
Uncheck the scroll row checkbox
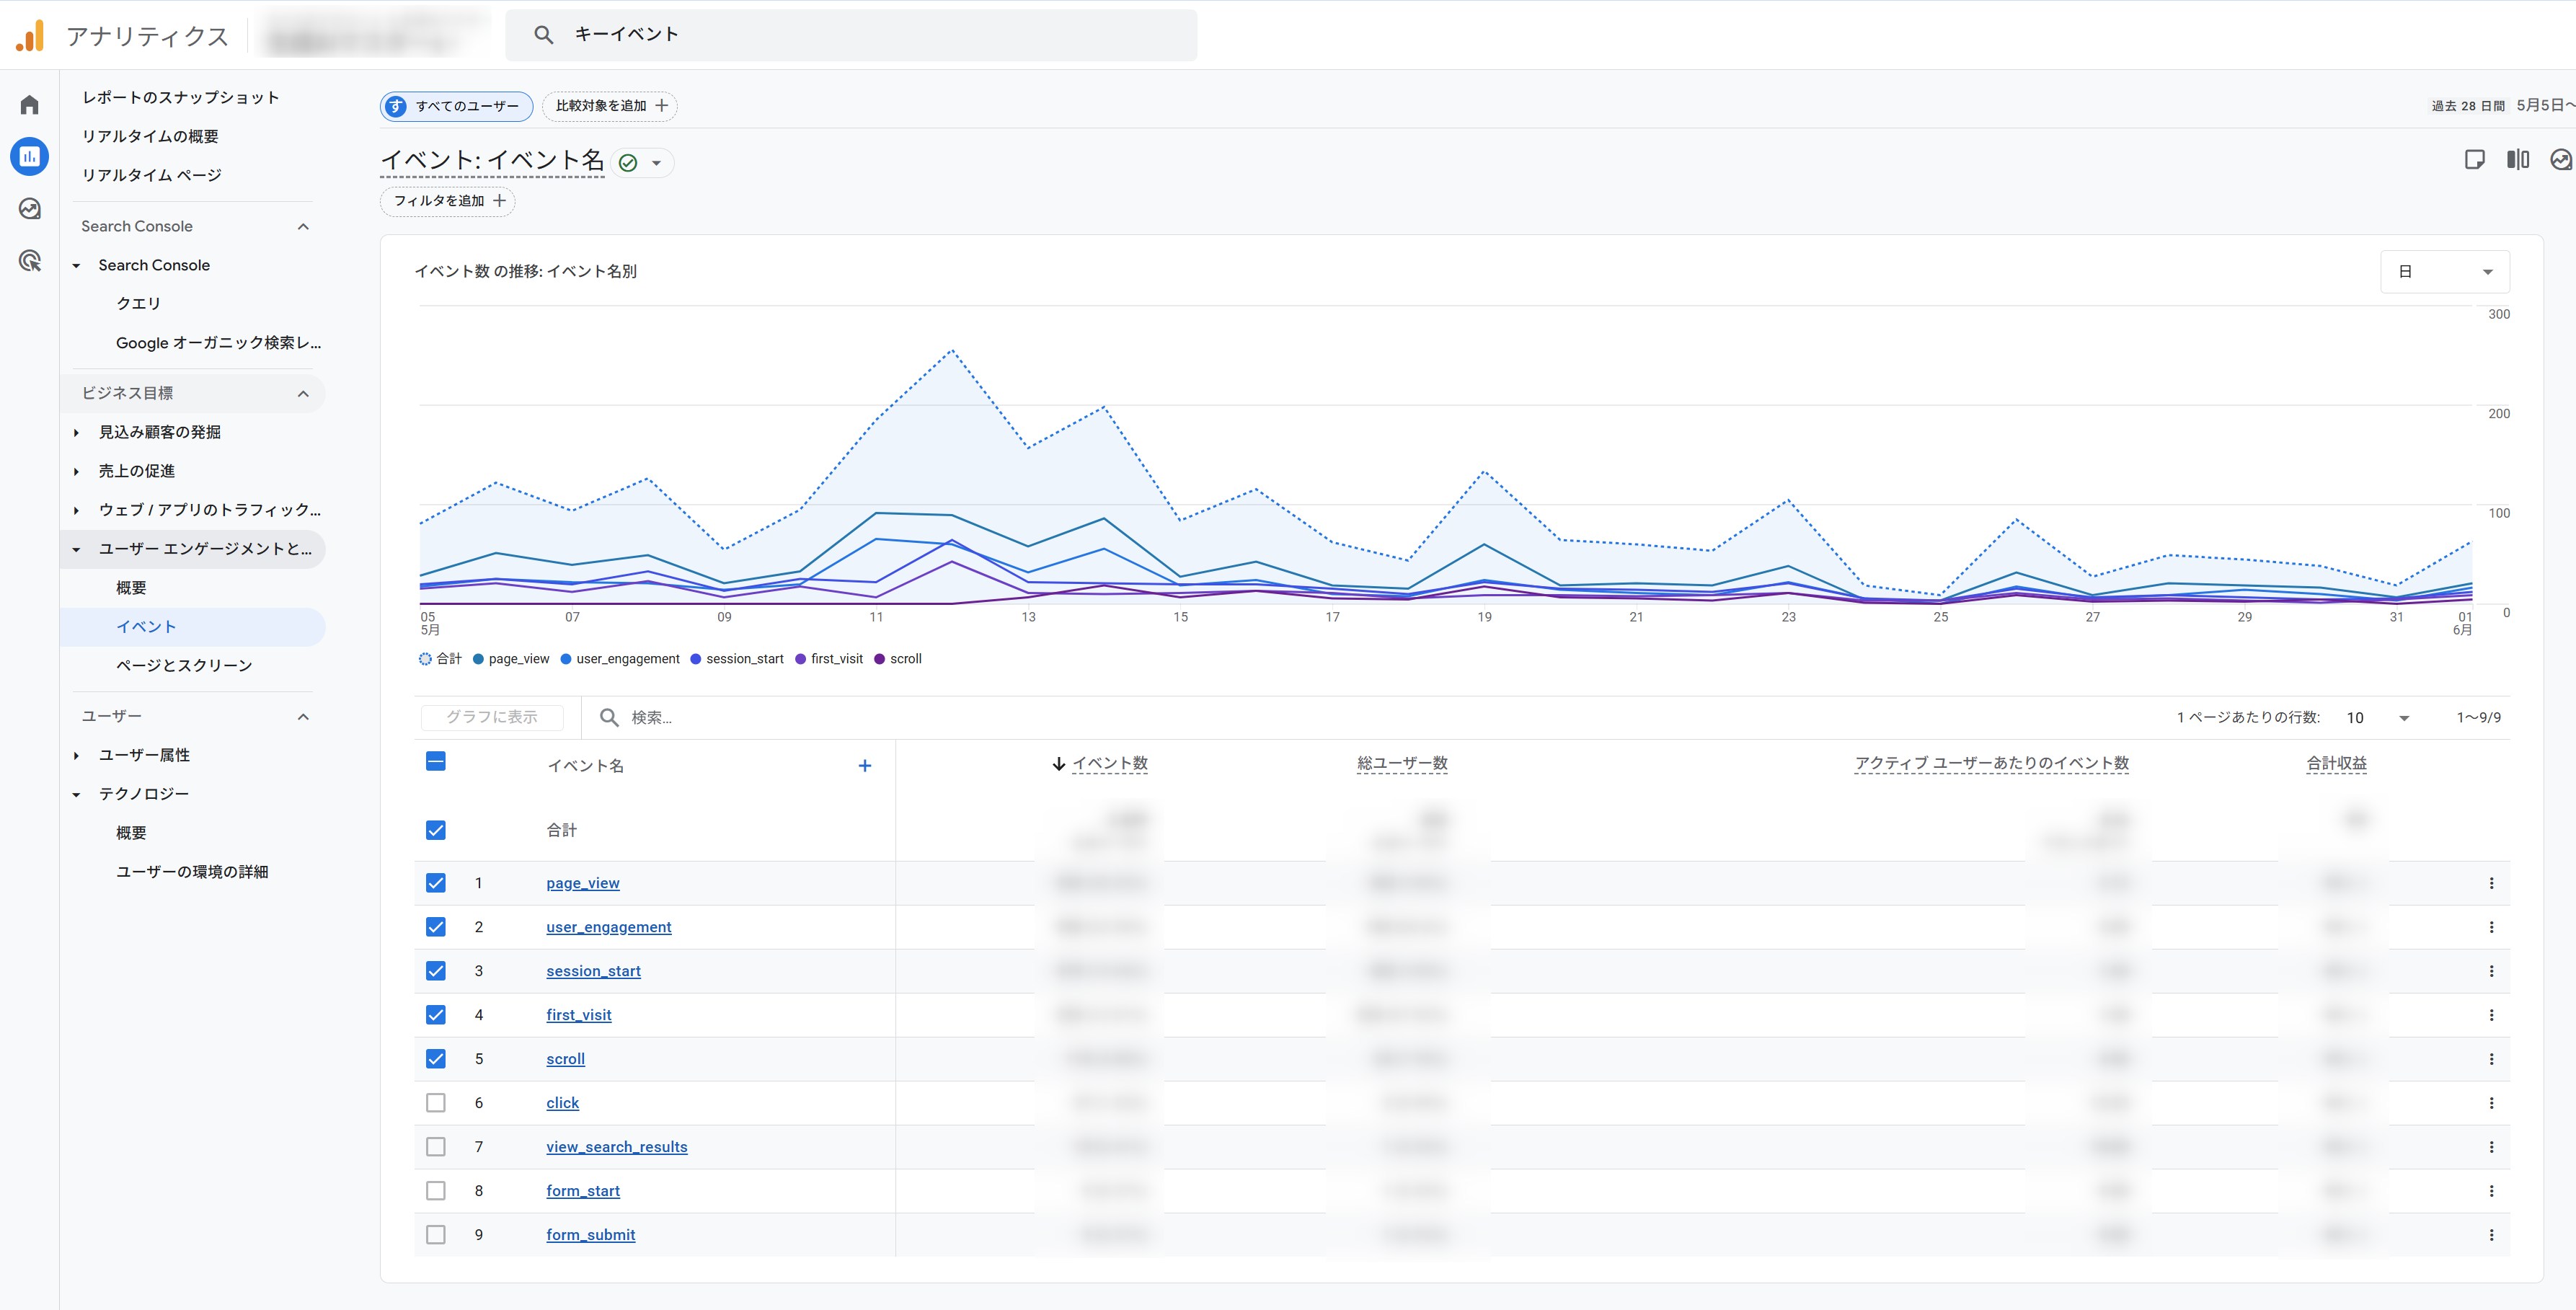click(436, 1059)
